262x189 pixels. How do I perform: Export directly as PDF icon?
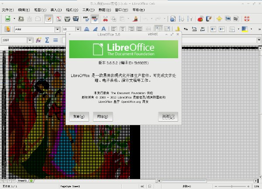[59, 18]
